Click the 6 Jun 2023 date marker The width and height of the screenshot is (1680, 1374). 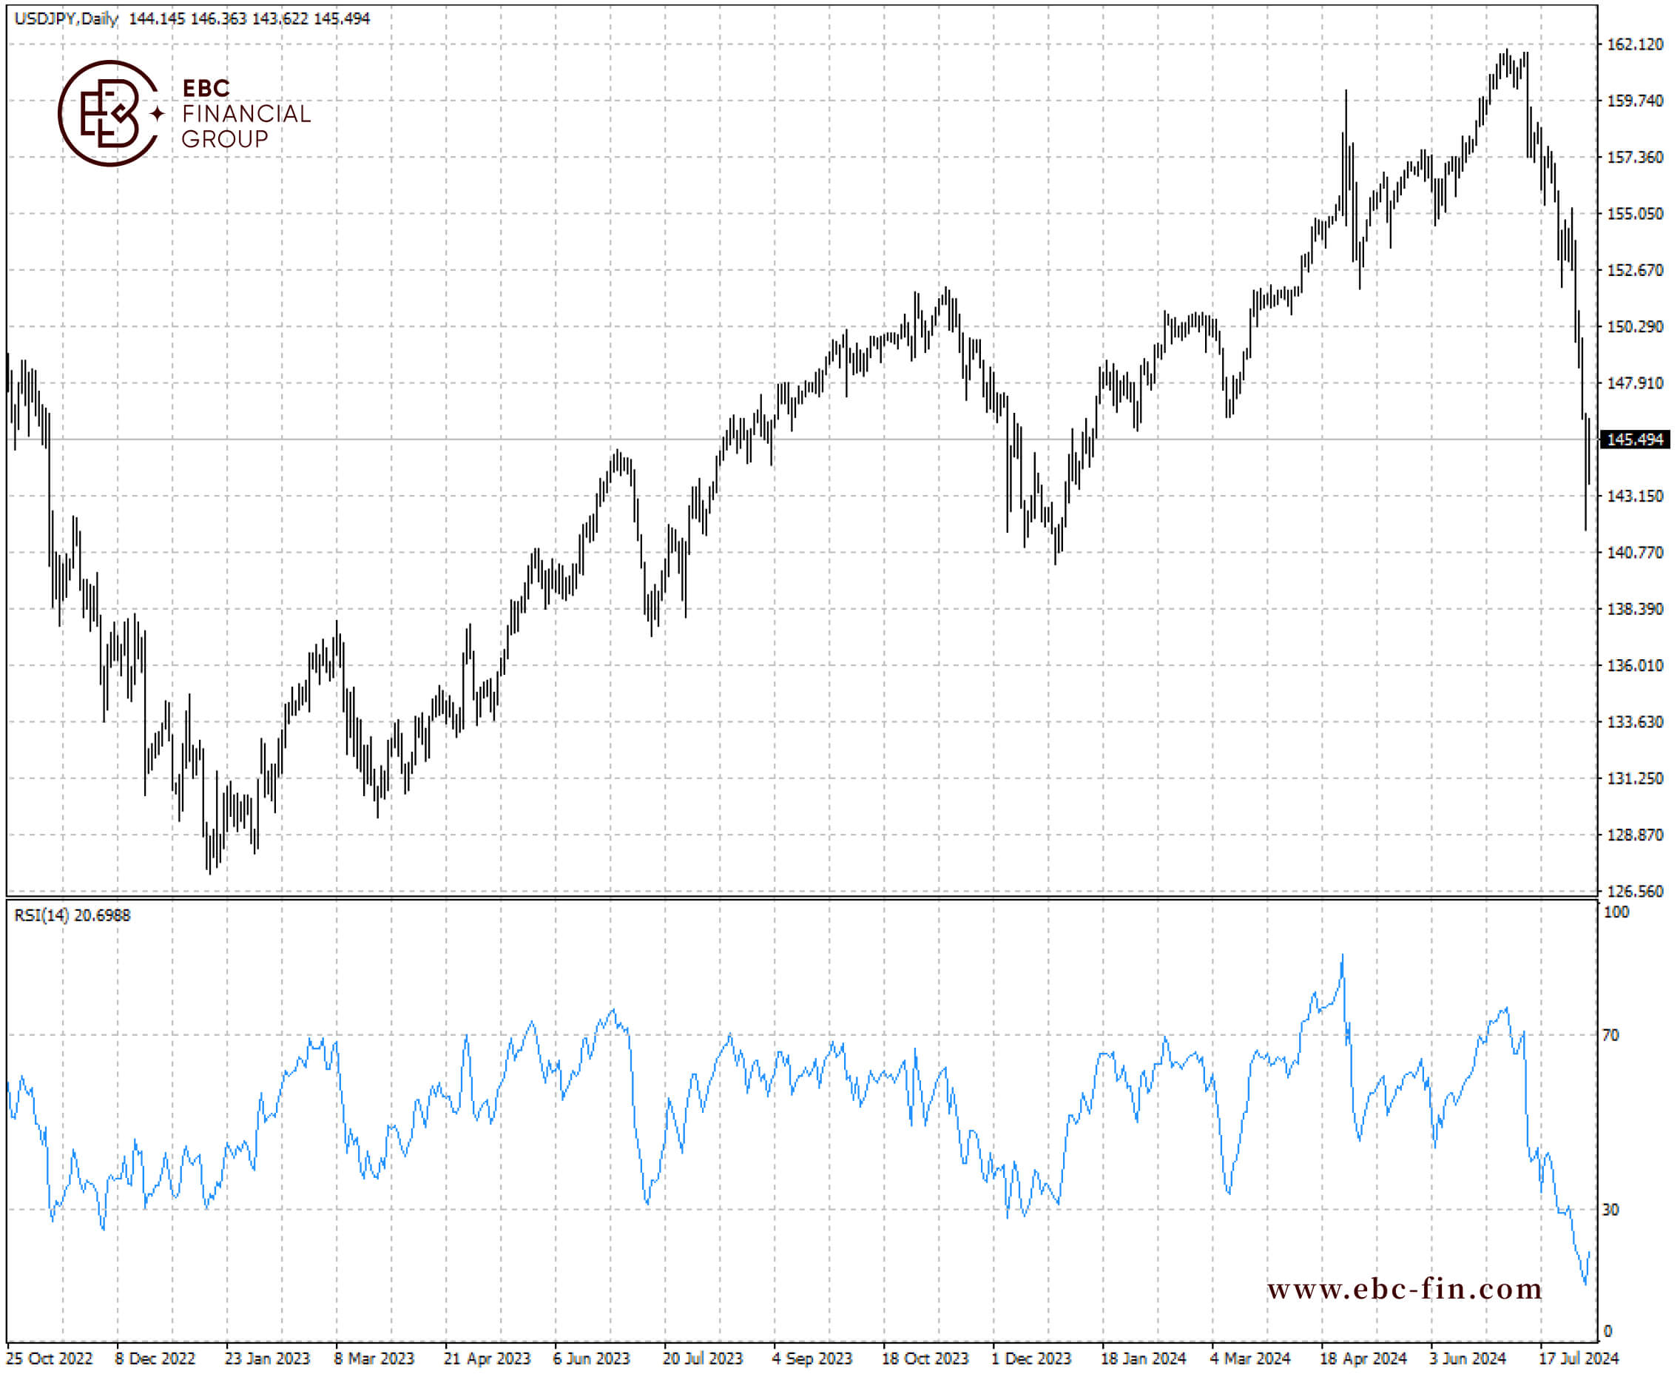coord(591,1358)
